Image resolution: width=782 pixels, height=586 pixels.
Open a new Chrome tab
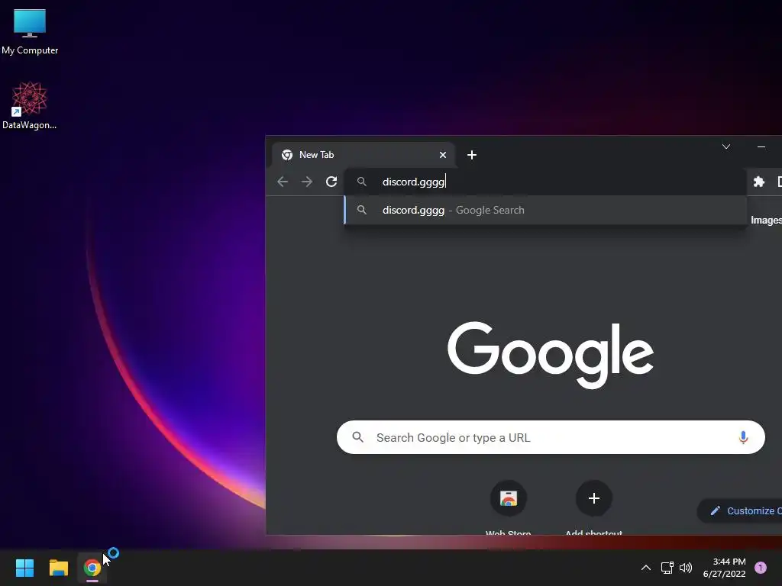pyautogui.click(x=471, y=155)
